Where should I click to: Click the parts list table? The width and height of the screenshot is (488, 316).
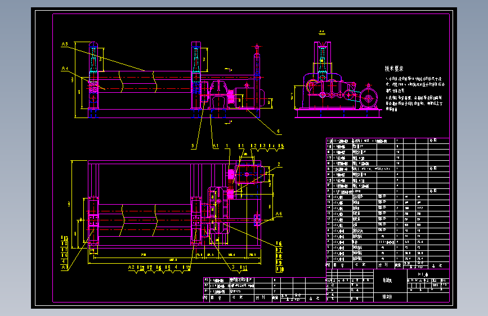click(x=387, y=203)
